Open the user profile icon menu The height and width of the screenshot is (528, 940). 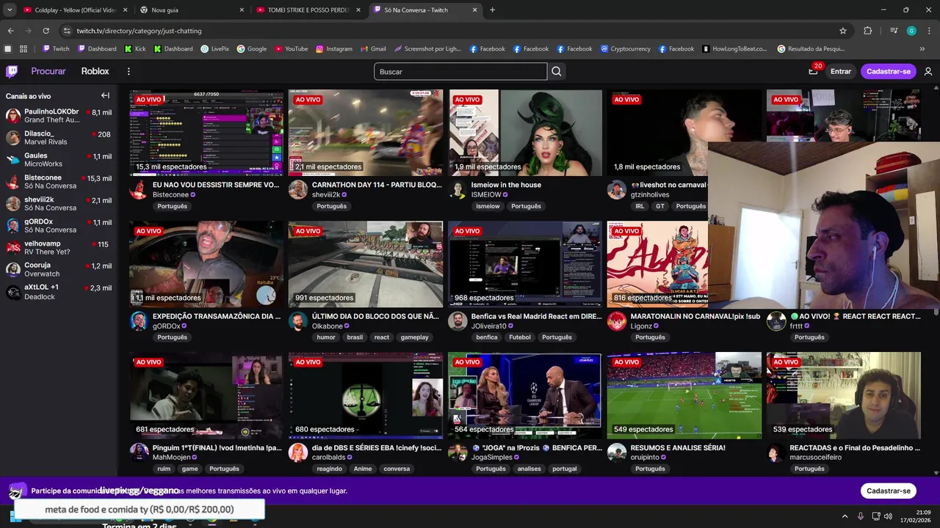pos(928,71)
